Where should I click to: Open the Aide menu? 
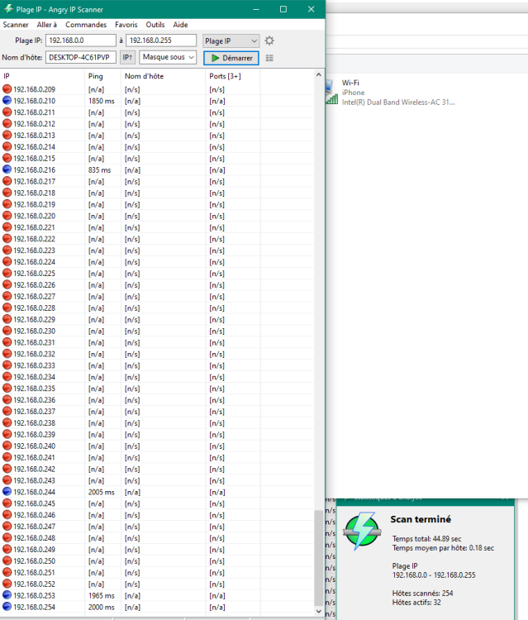(x=180, y=25)
